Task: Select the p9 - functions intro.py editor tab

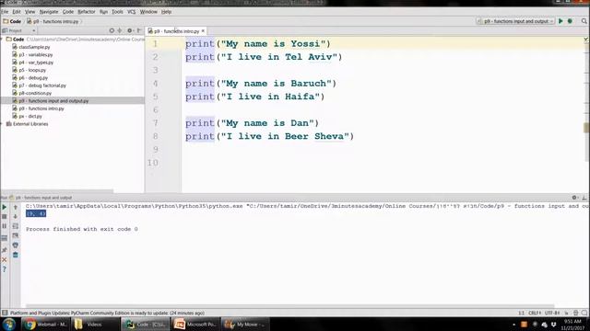Action: click(176, 30)
